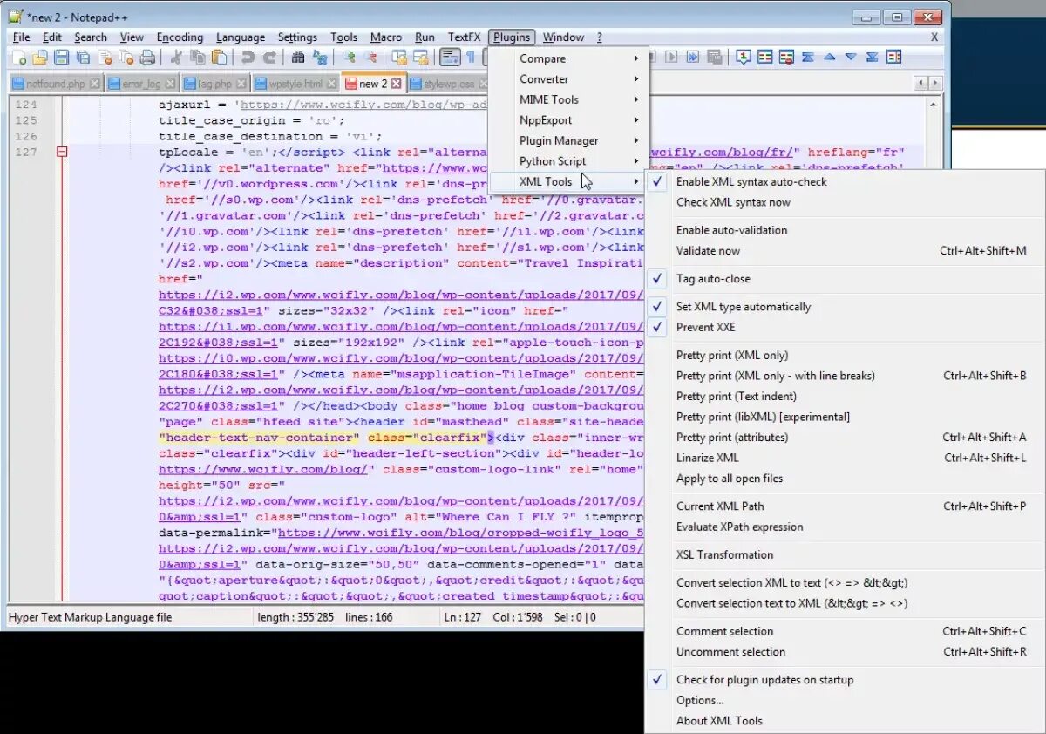Click the New file toolbar icon
Screen dimensions: 1046x734
18,58
